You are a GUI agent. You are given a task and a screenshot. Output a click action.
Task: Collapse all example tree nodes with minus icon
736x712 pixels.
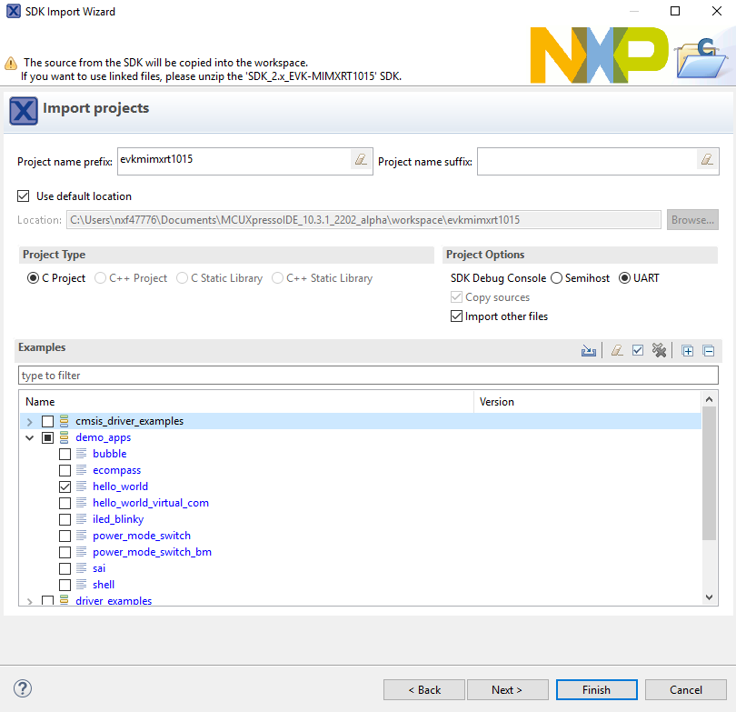(x=709, y=351)
